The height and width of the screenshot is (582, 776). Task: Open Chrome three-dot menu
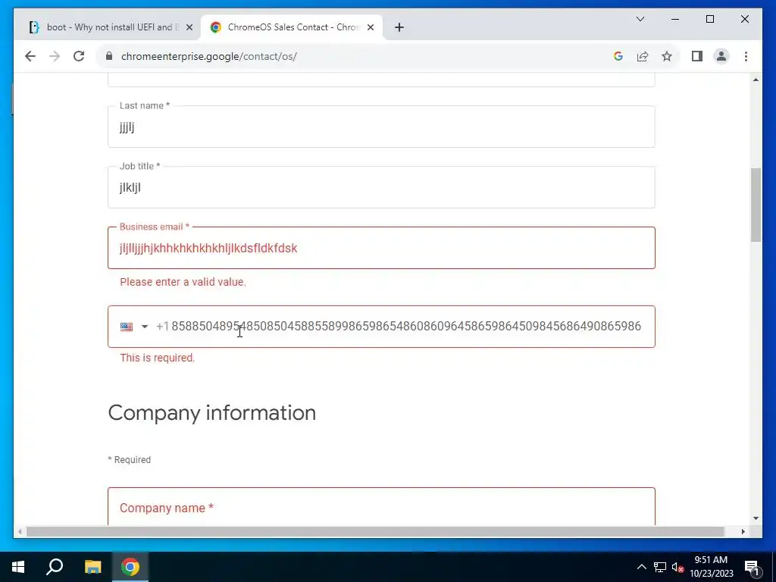pyautogui.click(x=746, y=56)
